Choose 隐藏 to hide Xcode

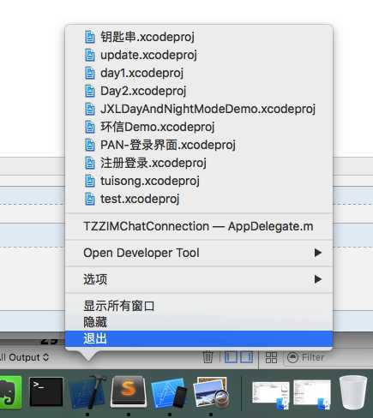click(199, 322)
